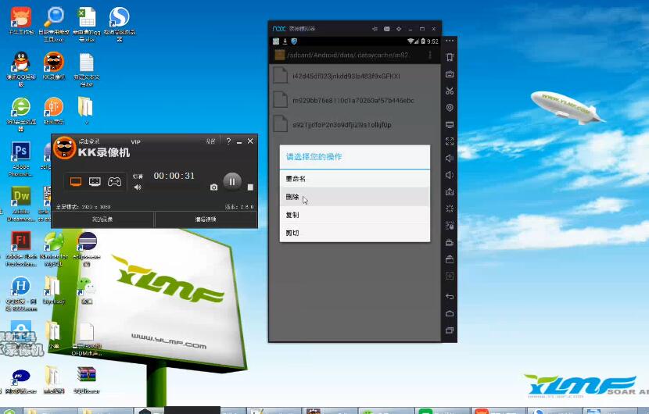Screen dimensions: 649x414
Task: Click the Nox Android home button
Action: point(450,313)
